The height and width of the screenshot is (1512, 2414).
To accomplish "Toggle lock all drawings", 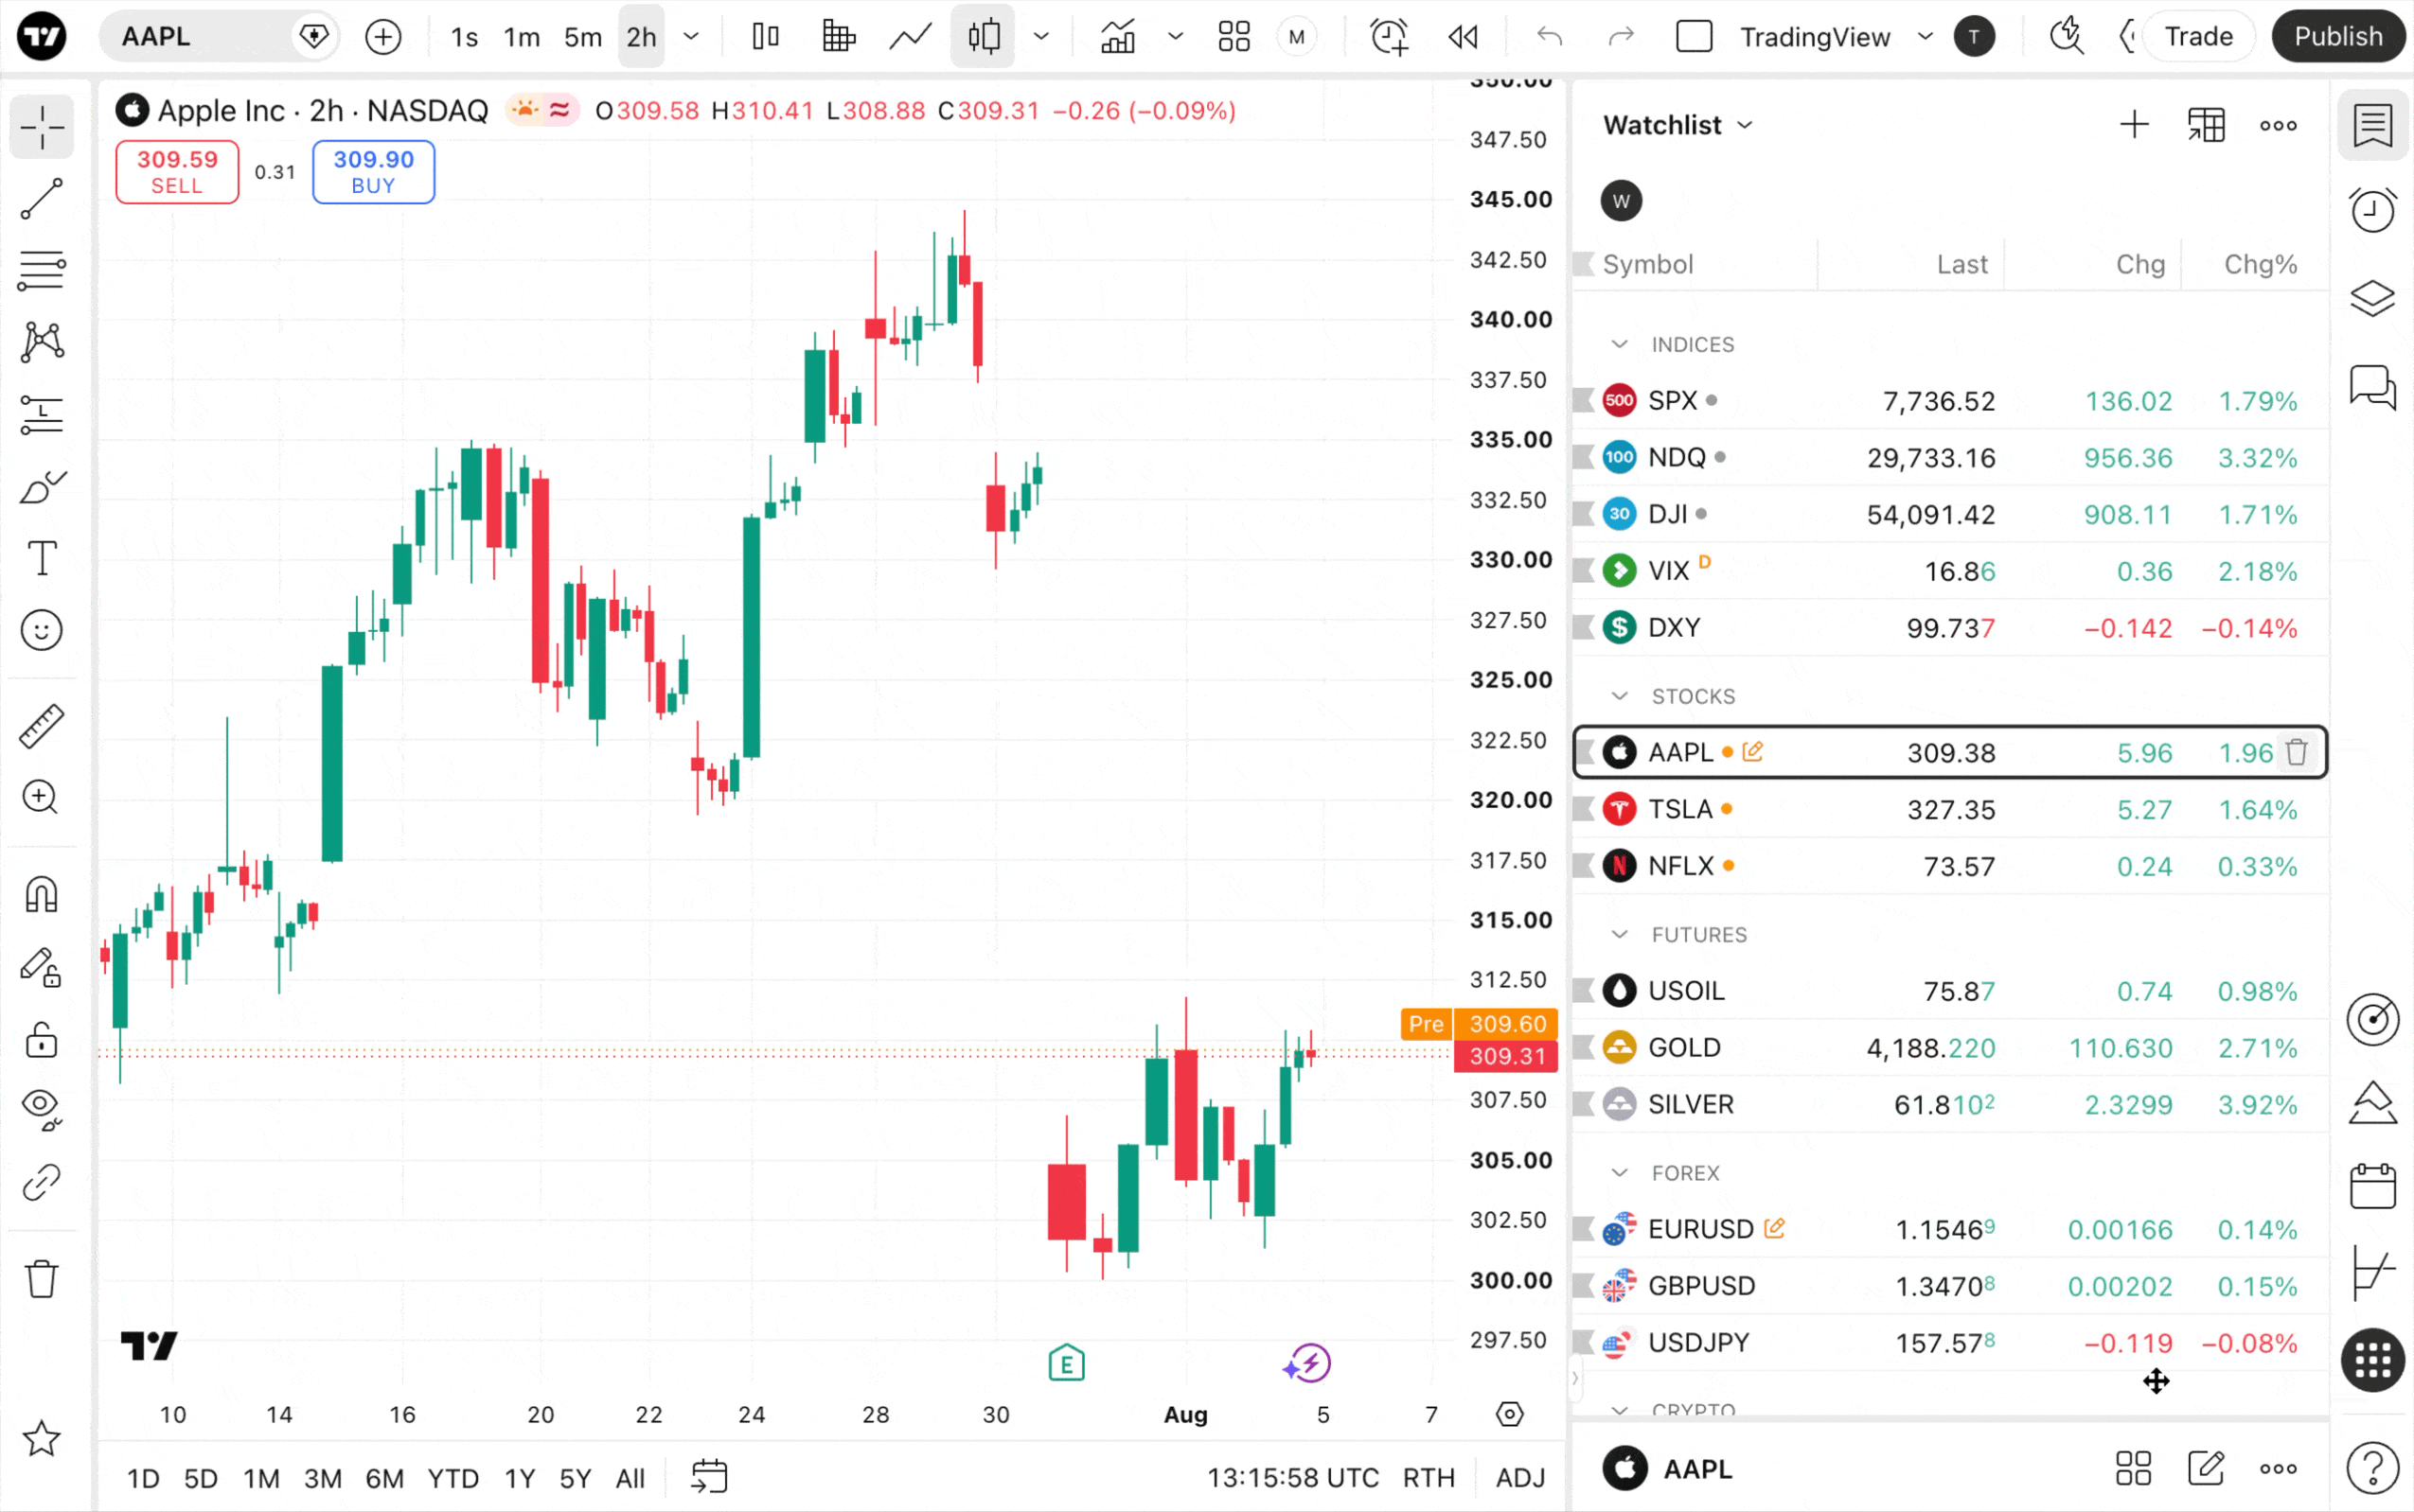I will pyautogui.click(x=42, y=1040).
